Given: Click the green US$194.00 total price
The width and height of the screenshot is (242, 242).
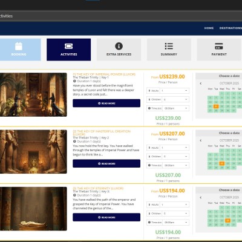Looking at the screenshot, I should [168, 232].
